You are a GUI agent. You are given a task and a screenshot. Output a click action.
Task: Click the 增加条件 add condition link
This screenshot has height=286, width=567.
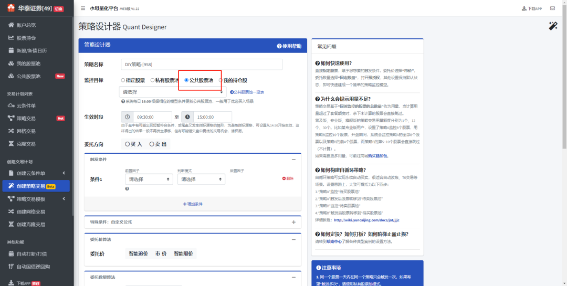193,204
